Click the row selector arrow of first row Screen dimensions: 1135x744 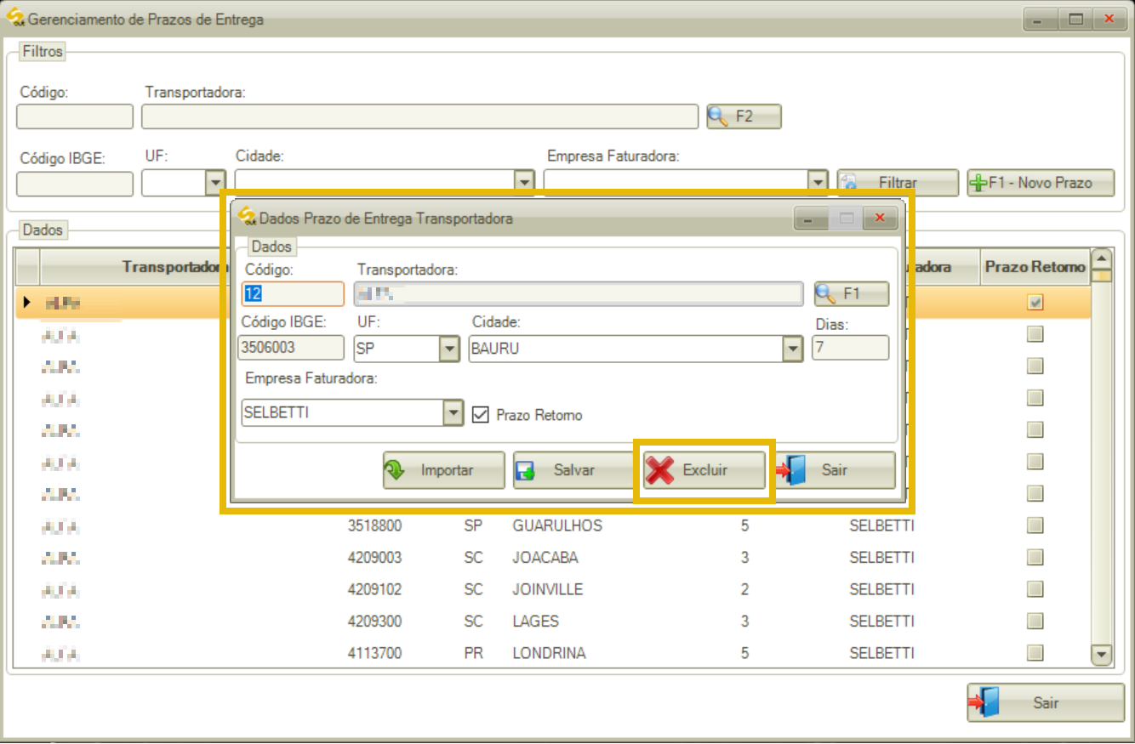pos(27,303)
